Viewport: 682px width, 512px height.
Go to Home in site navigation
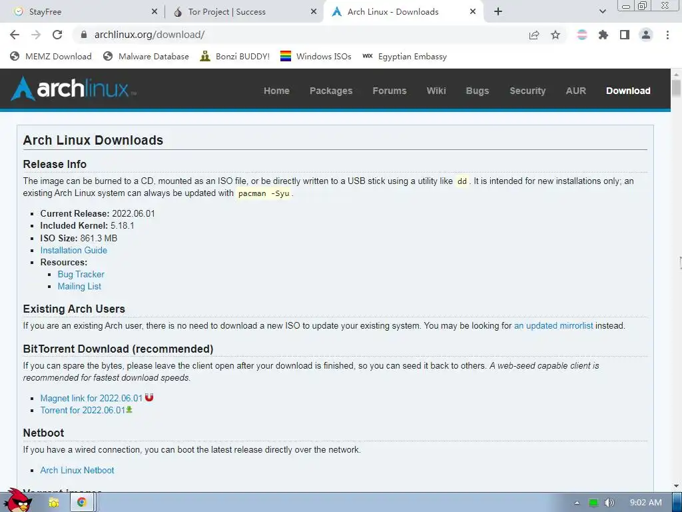276,91
